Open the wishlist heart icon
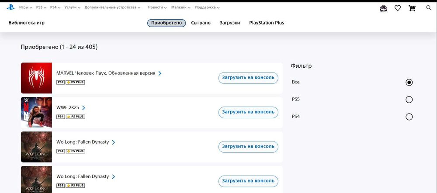This screenshot has height=193, width=437. pos(398,8)
